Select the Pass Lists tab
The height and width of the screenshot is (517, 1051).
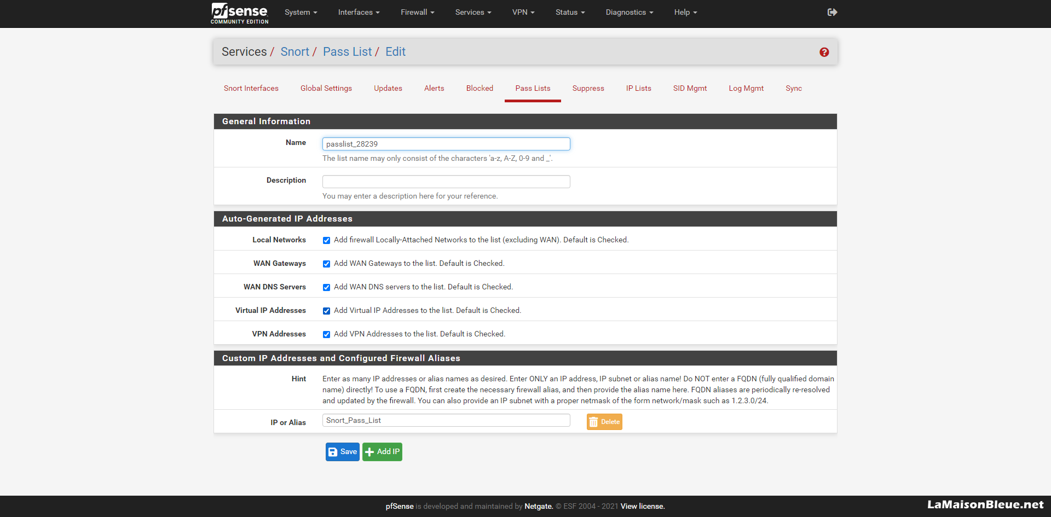tap(533, 88)
